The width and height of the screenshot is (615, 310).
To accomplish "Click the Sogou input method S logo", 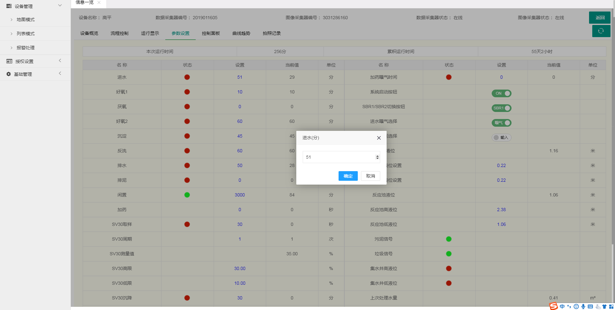I will 553,306.
